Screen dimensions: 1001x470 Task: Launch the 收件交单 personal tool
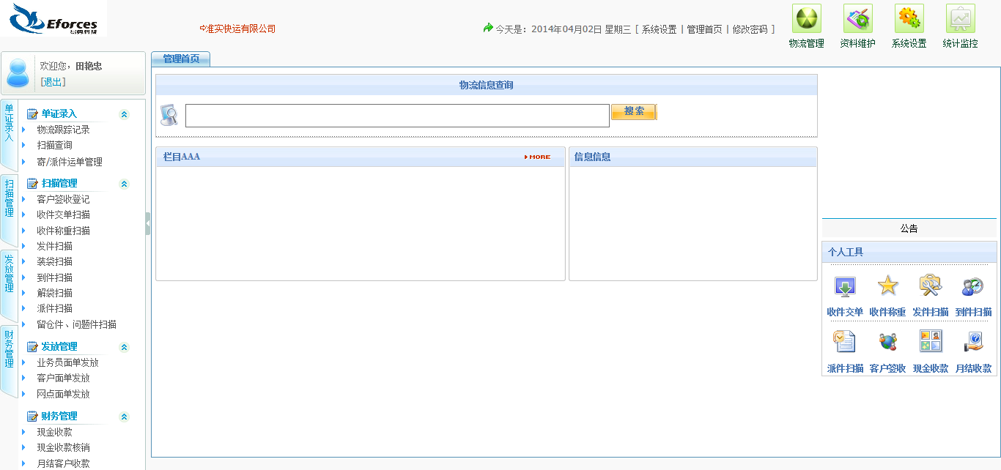[845, 287]
